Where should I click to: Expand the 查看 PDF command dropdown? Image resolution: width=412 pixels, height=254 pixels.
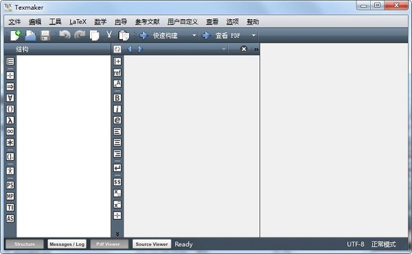253,36
